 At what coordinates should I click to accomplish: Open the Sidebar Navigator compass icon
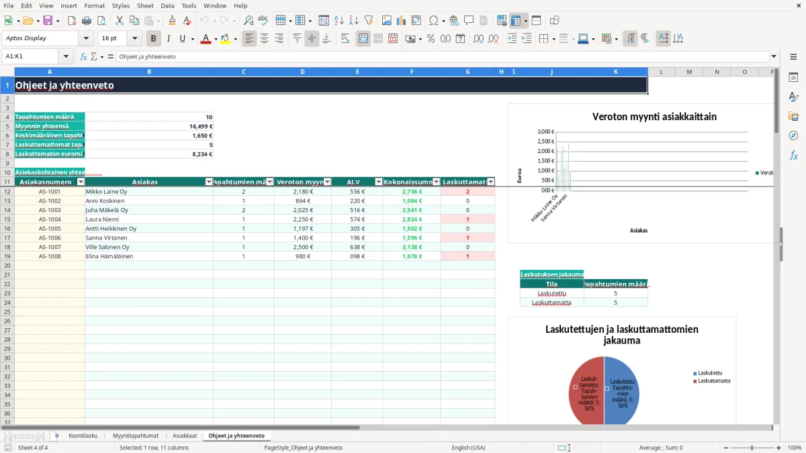coord(793,136)
